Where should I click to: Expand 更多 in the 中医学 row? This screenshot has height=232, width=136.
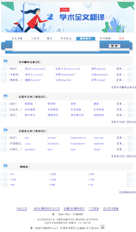point(121,74)
